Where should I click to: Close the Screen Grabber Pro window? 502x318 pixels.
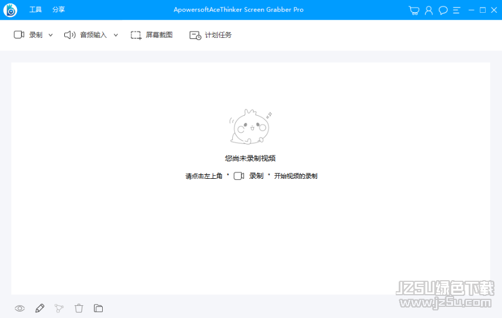tap(494, 10)
